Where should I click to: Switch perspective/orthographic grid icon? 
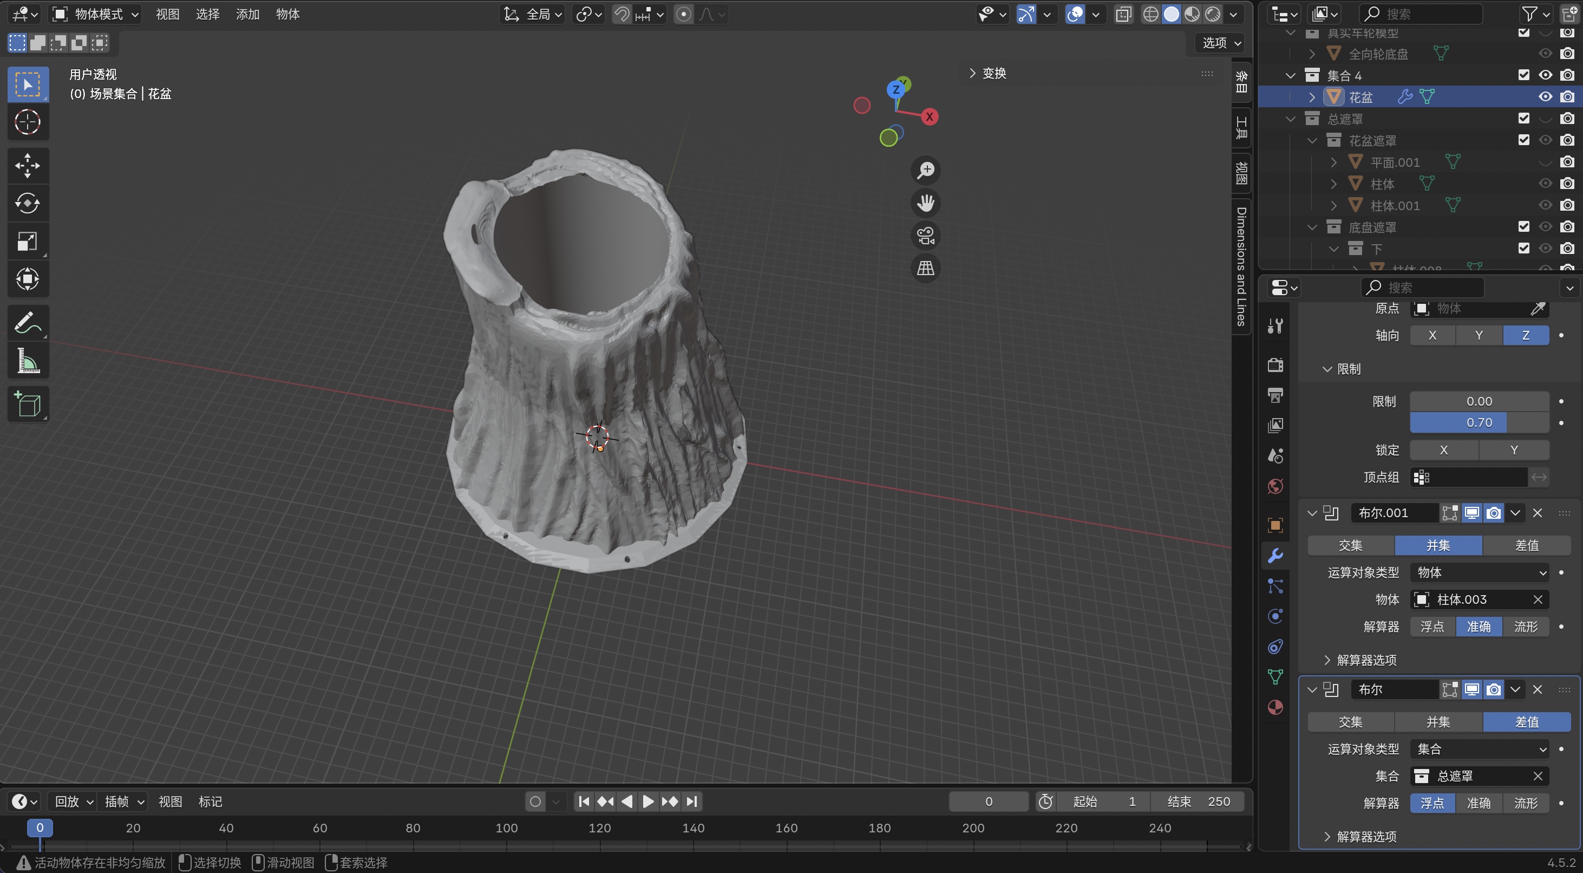[925, 268]
